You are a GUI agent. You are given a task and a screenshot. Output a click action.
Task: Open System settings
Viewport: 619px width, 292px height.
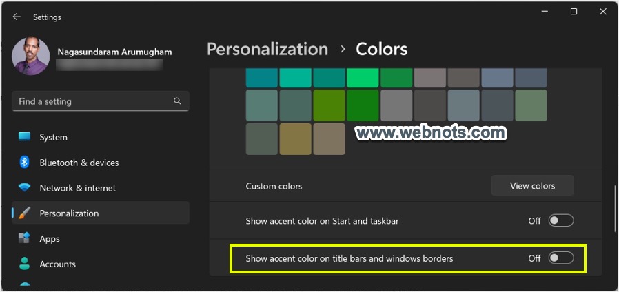[101, 137]
